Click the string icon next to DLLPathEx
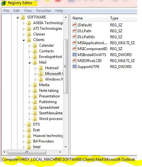This screenshot has width=142, height=167. pos(74,37)
